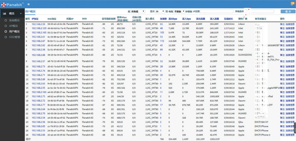
Task: Select the DHCP/iPhone-3 remark cell
Action: click(x=262, y=134)
